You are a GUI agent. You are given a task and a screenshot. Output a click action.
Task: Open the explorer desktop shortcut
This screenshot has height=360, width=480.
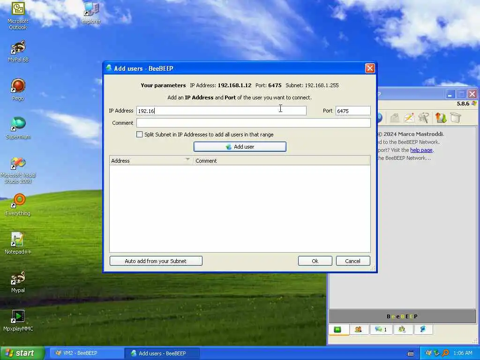[x=91, y=13]
